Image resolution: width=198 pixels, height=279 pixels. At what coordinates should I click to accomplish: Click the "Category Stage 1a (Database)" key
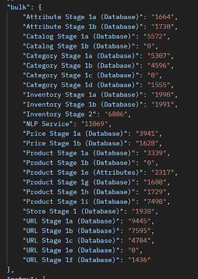click(x=81, y=56)
